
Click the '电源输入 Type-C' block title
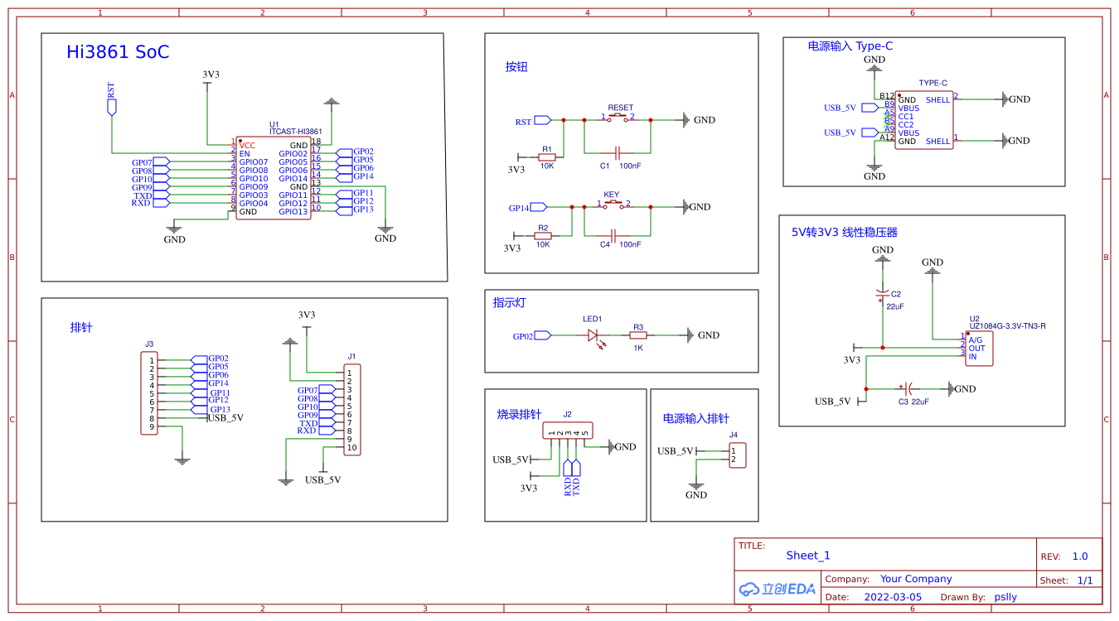(x=850, y=46)
